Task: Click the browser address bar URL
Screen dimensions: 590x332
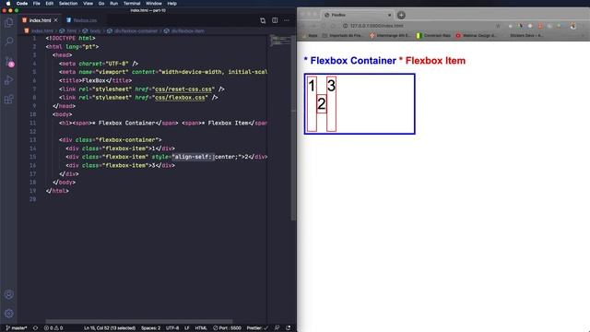Action: (x=376, y=26)
